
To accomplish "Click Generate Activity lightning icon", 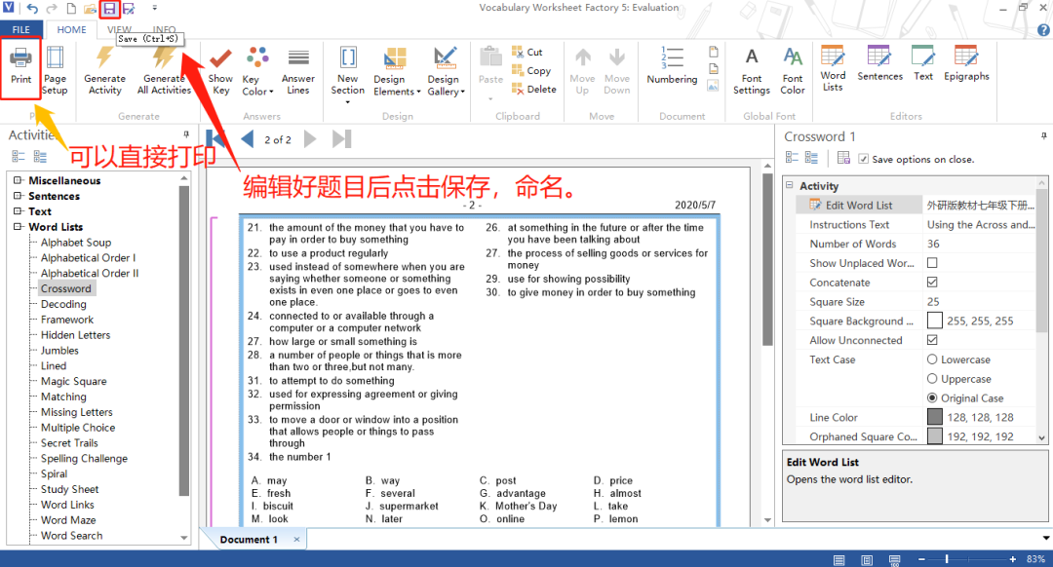I will (104, 57).
